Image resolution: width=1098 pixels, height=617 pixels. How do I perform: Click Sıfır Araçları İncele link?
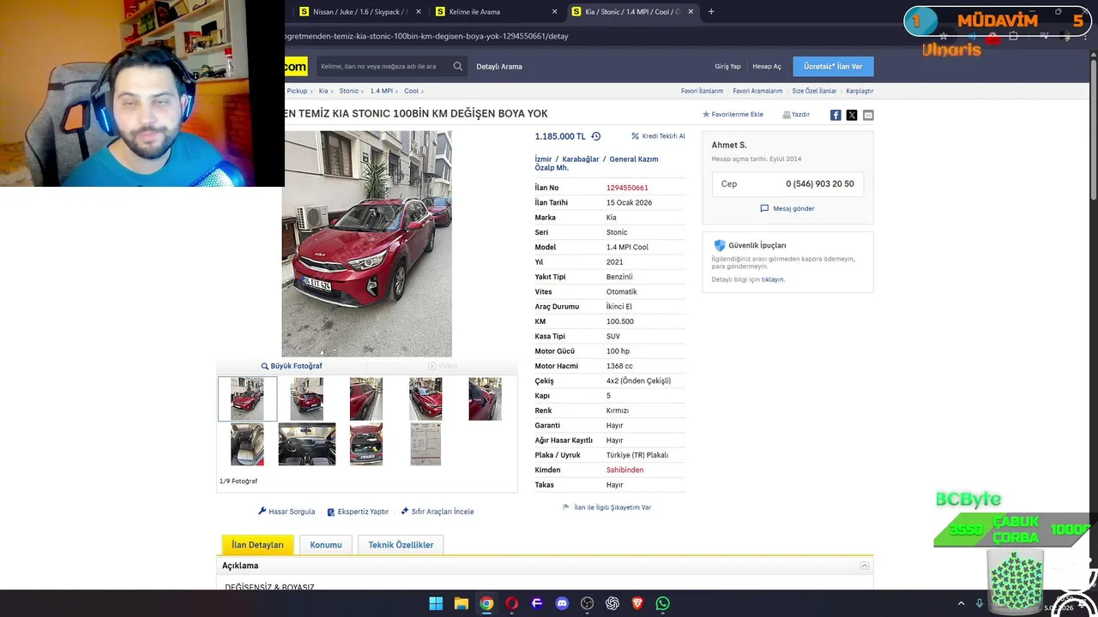(x=437, y=512)
